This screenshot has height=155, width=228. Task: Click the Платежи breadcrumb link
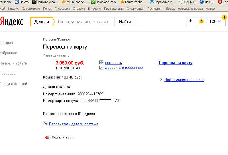click(65, 39)
